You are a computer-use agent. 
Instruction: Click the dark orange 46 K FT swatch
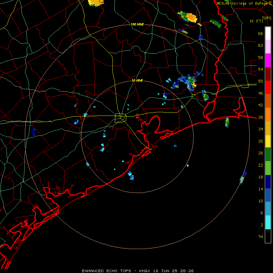click(268, 101)
